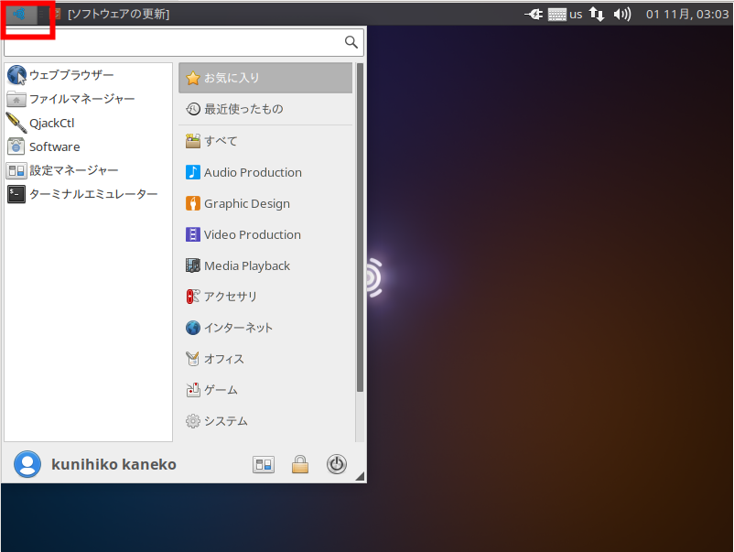
Task: Click the kunihiko kaneko username label
Action: (113, 464)
